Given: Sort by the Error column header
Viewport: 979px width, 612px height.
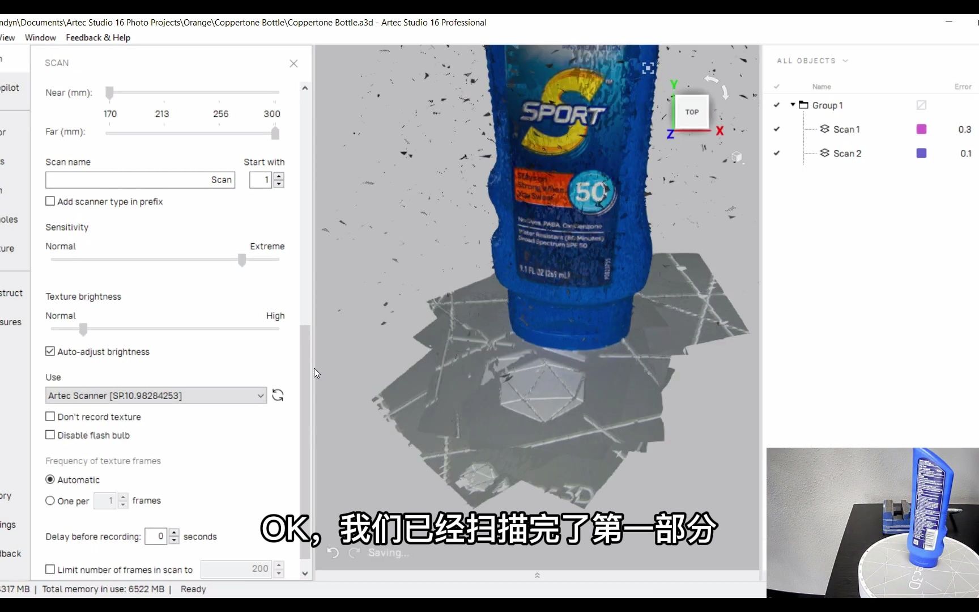Looking at the screenshot, I should pyautogui.click(x=963, y=87).
